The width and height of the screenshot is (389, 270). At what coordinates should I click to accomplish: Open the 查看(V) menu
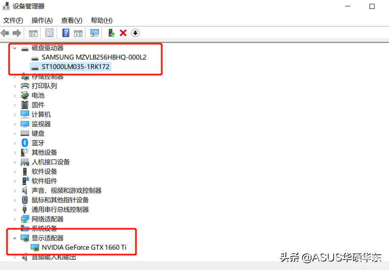(72, 20)
